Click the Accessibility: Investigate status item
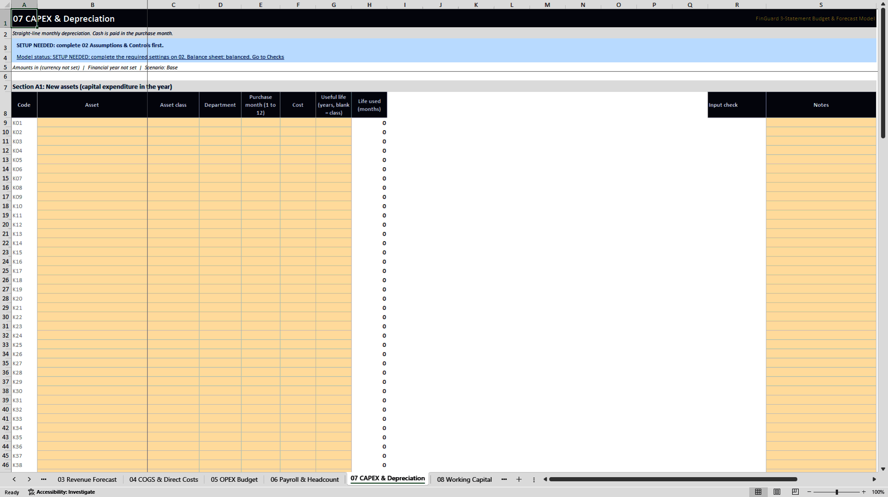The height and width of the screenshot is (497, 888). click(x=62, y=492)
